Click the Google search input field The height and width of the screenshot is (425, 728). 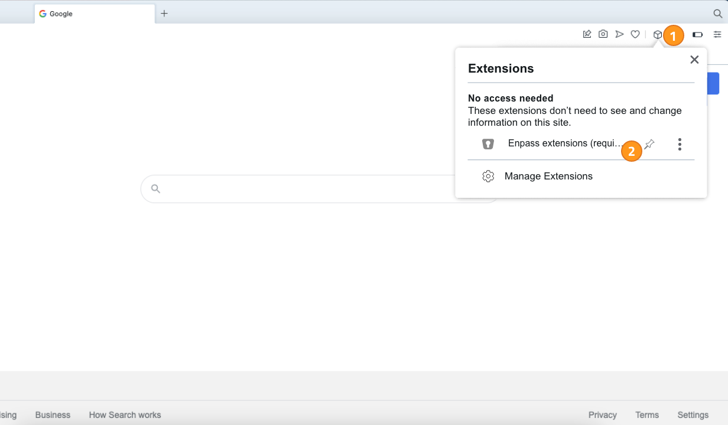click(319, 189)
